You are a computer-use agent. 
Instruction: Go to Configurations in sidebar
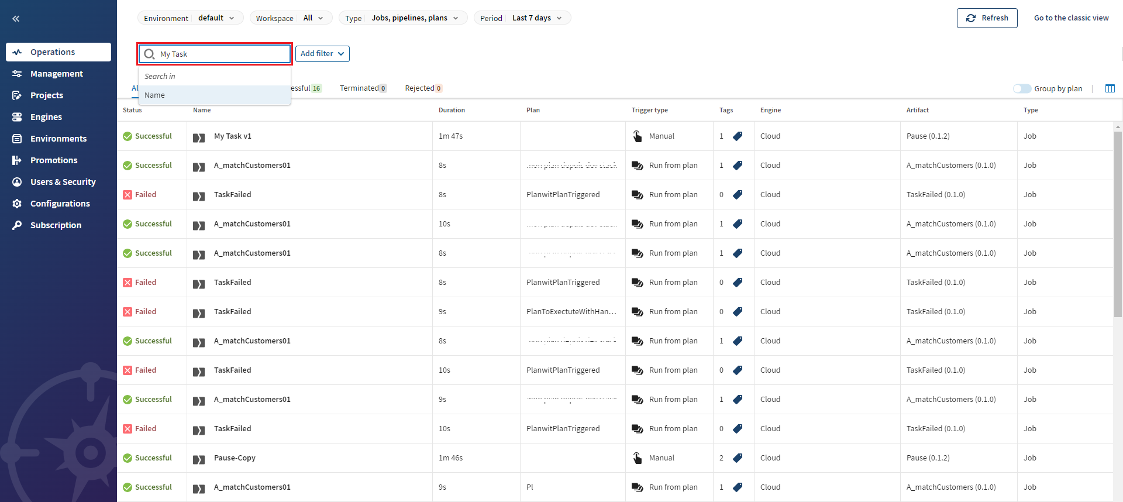coord(60,204)
